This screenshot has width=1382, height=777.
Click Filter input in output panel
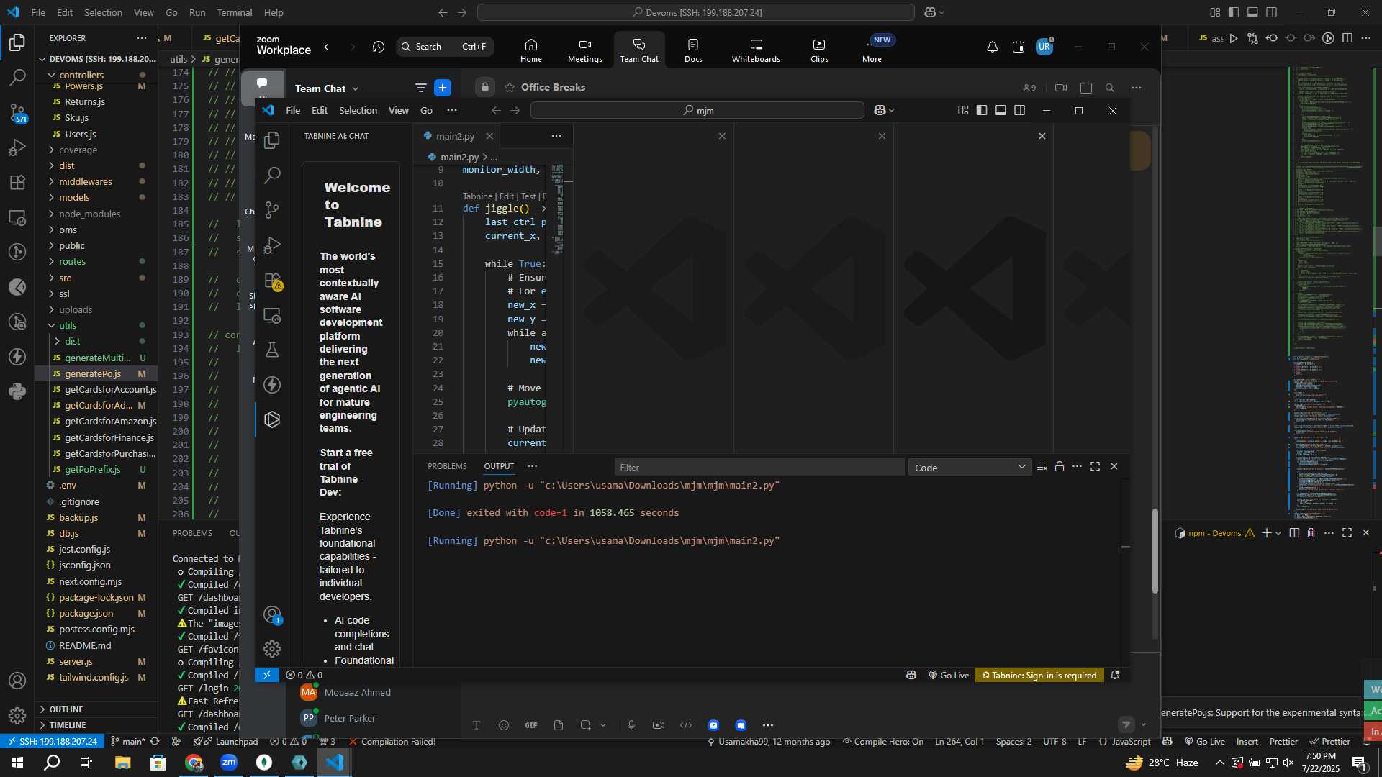pos(759,468)
